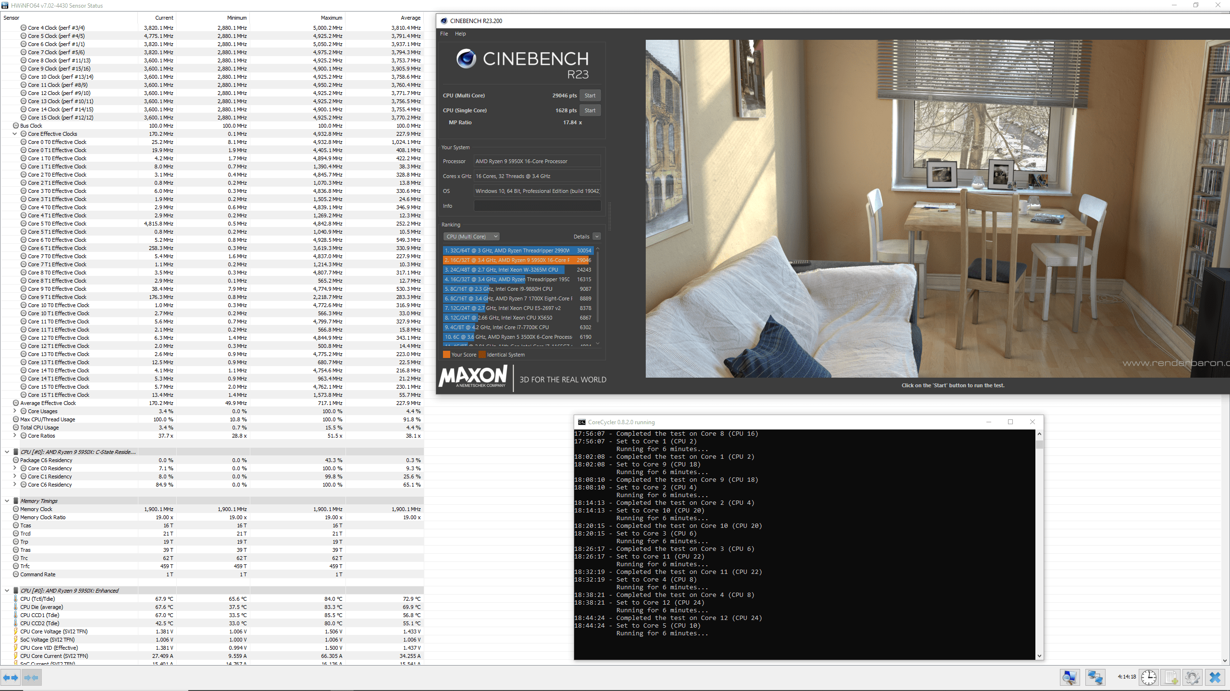Click the CPU Core Current lightning icon
The image size is (1230, 691).
[15, 656]
